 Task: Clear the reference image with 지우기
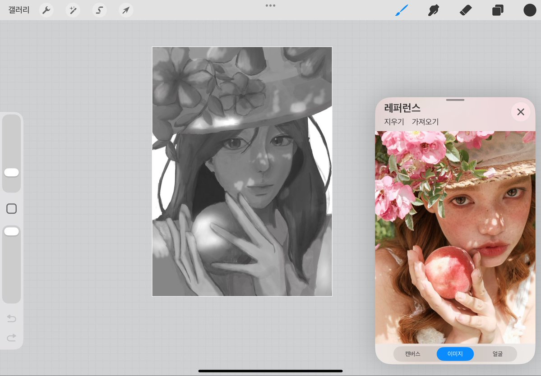click(x=394, y=122)
